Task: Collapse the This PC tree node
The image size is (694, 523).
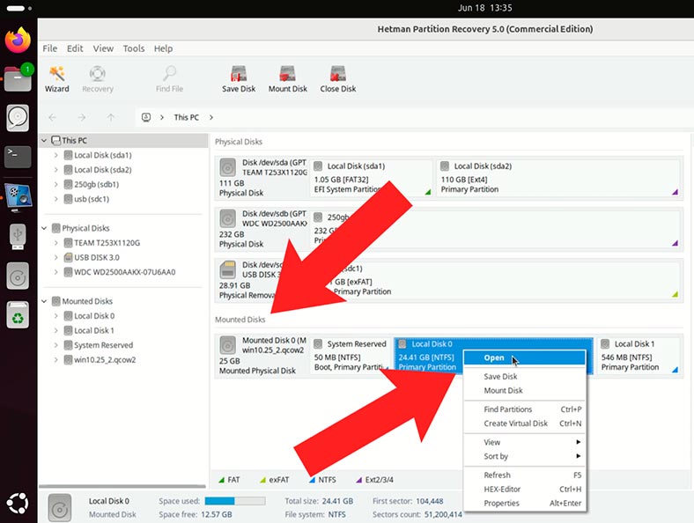Action: tap(44, 140)
